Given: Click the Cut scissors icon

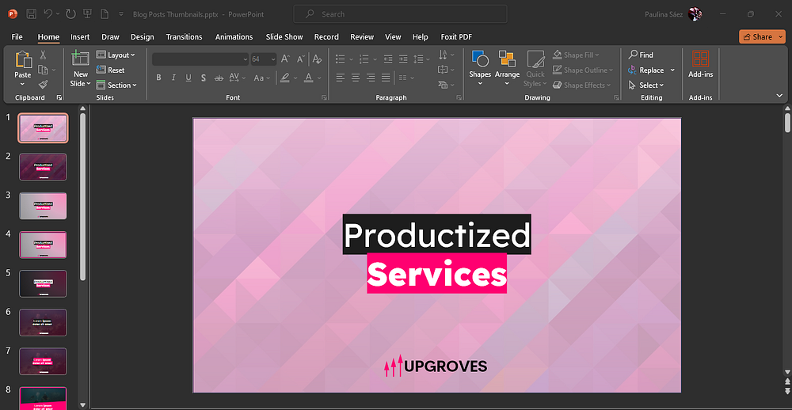Looking at the screenshot, I should tap(44, 55).
